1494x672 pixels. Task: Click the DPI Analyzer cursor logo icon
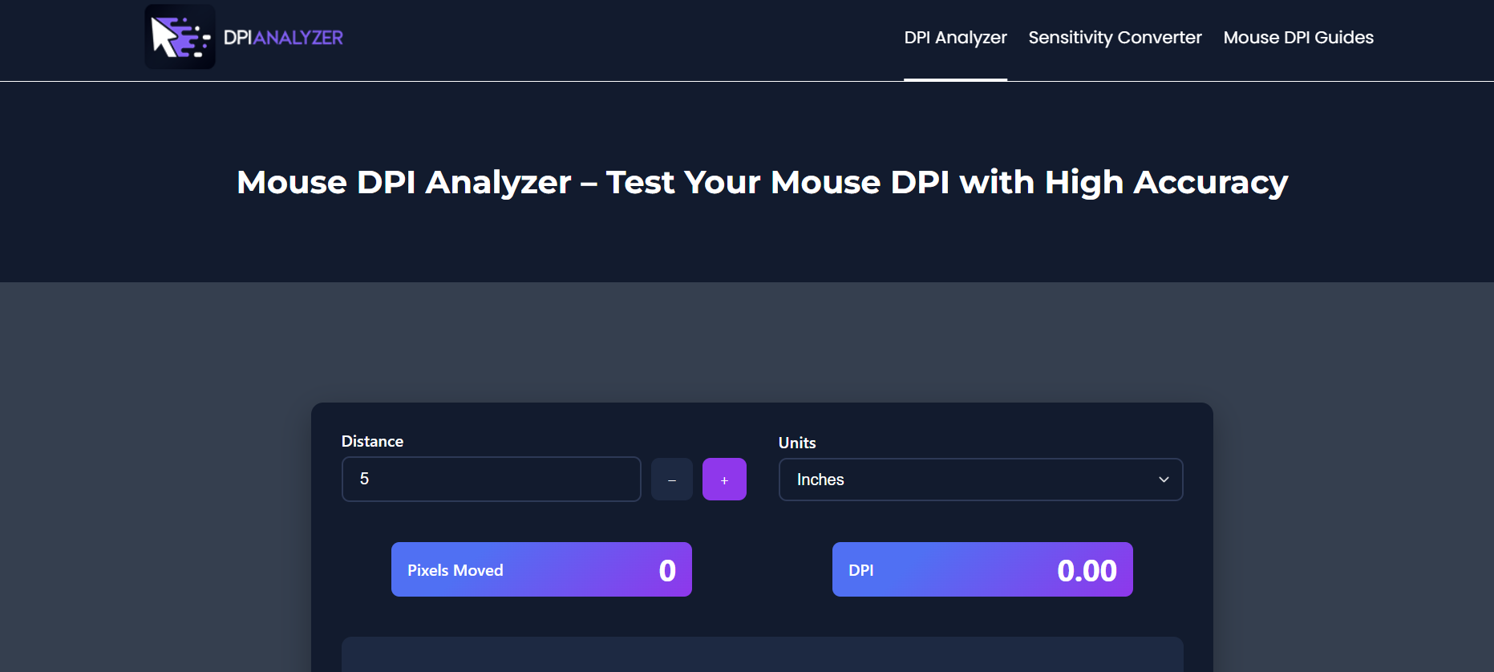[180, 37]
